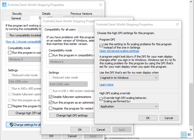Open the 'Learn more' link

[x=106, y=84]
